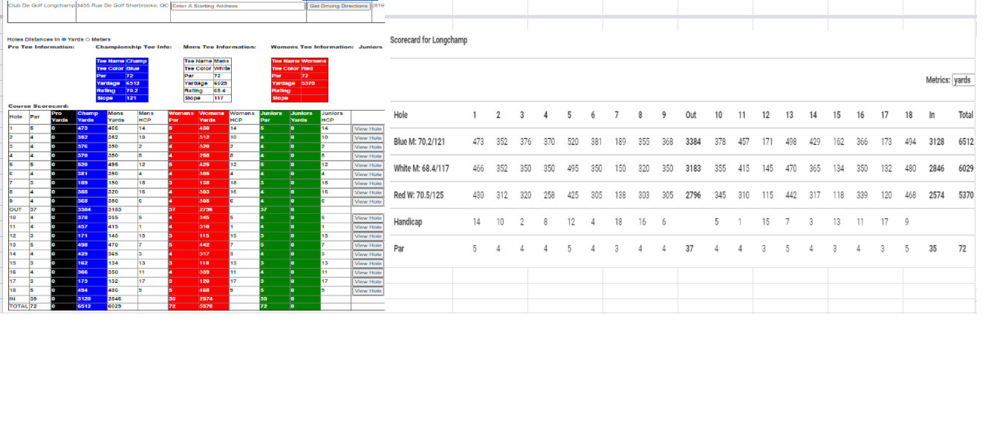Click the Pro Tee Information heading

[41, 47]
